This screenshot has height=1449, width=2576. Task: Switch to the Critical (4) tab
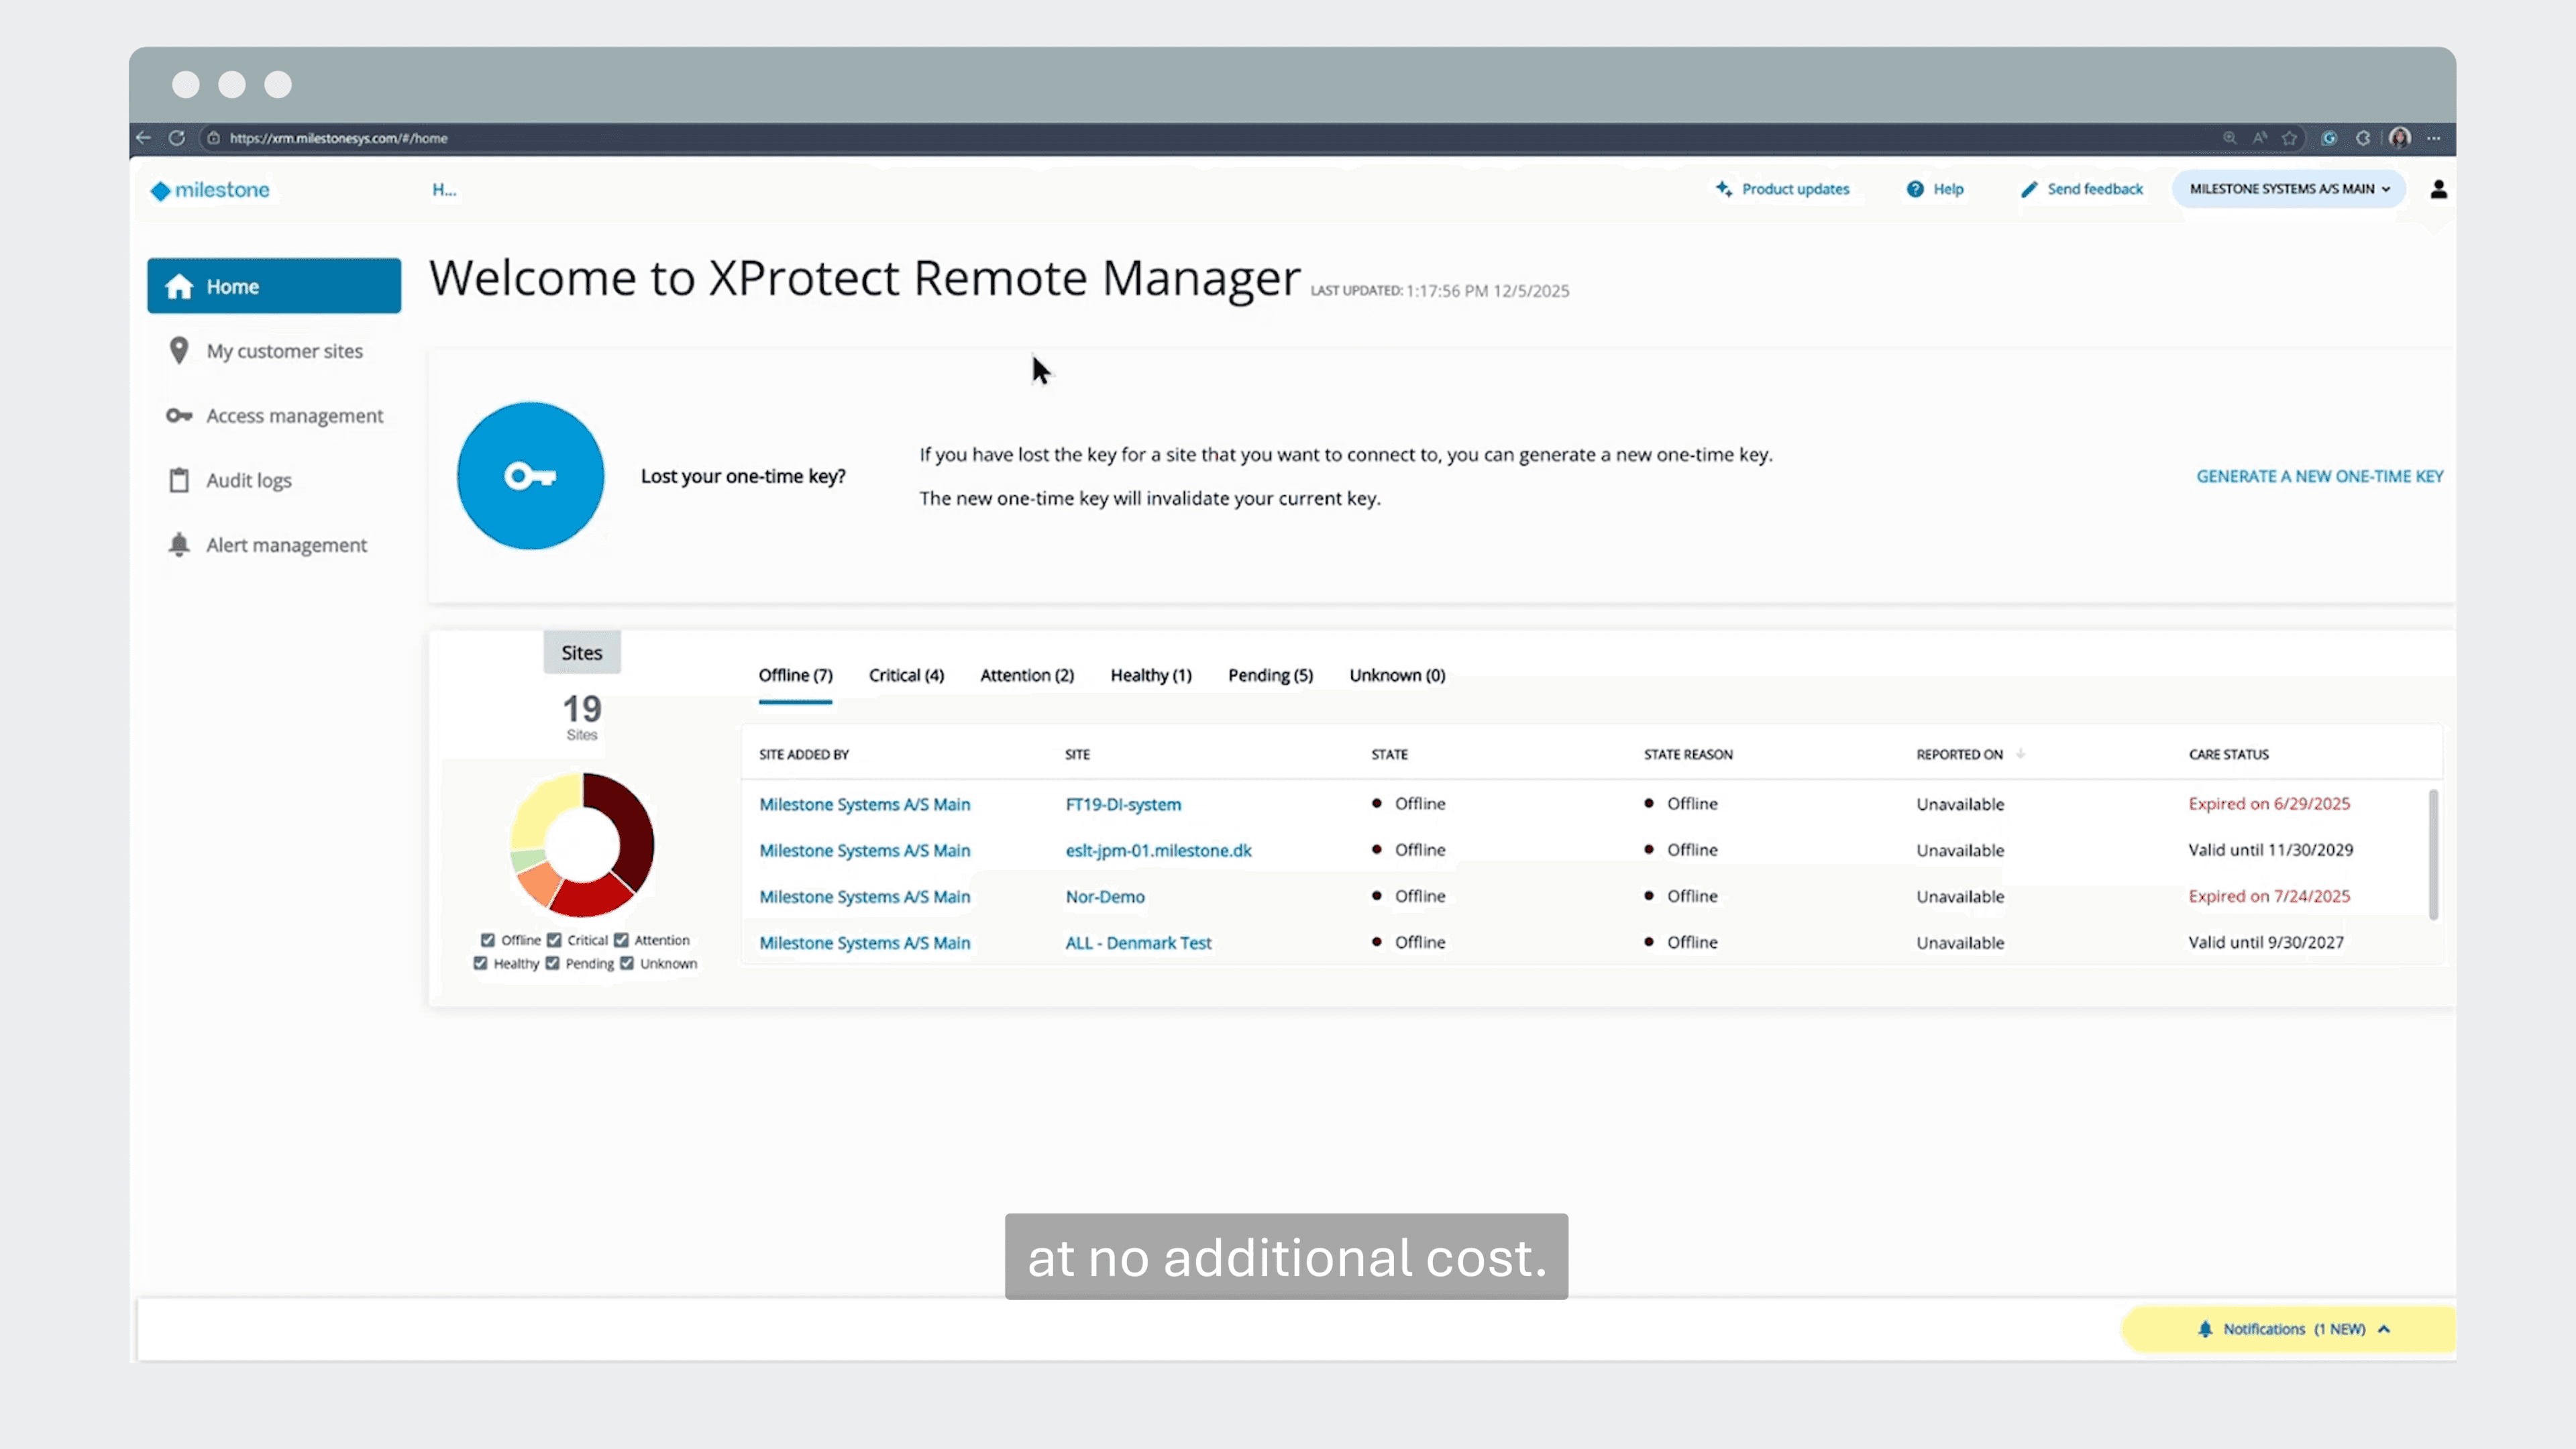coord(906,676)
